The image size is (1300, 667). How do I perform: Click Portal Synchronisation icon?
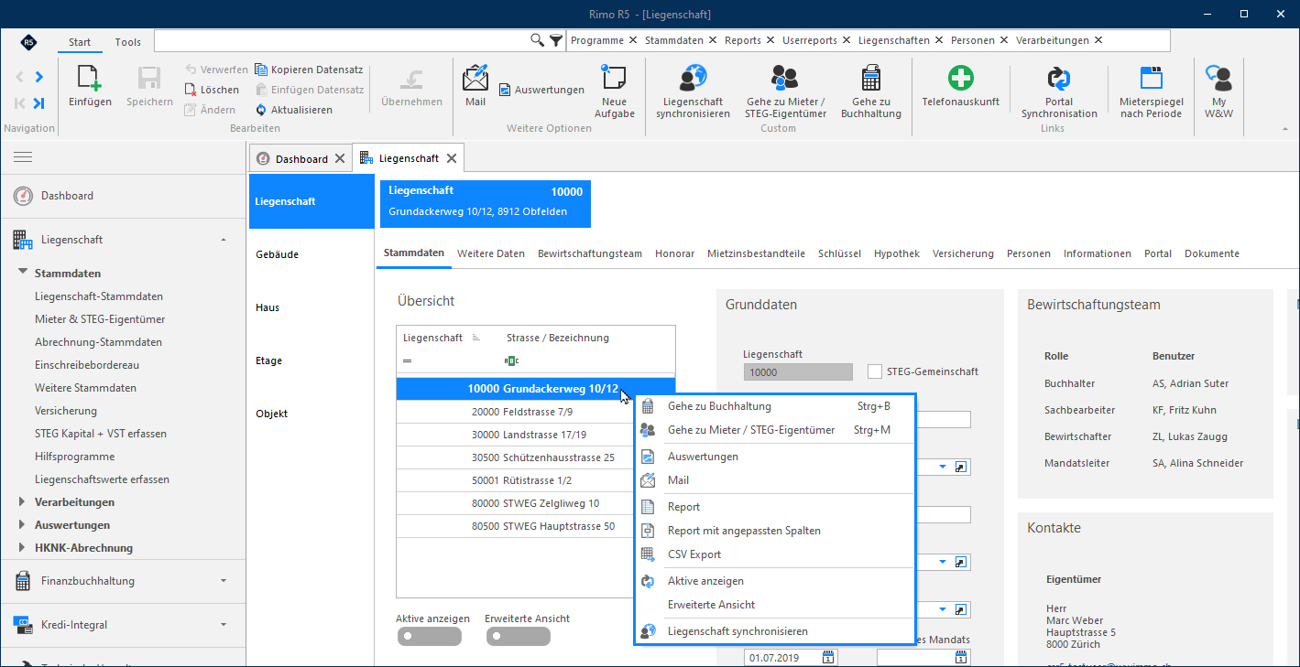click(1059, 78)
